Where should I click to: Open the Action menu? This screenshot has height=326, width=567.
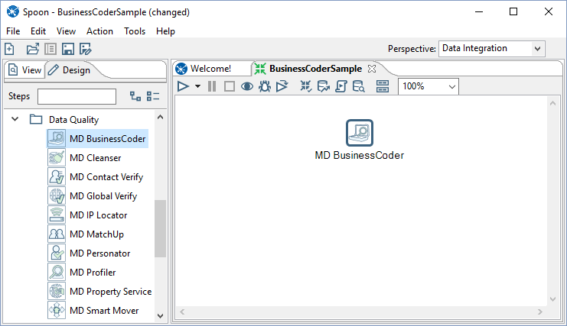pos(99,31)
